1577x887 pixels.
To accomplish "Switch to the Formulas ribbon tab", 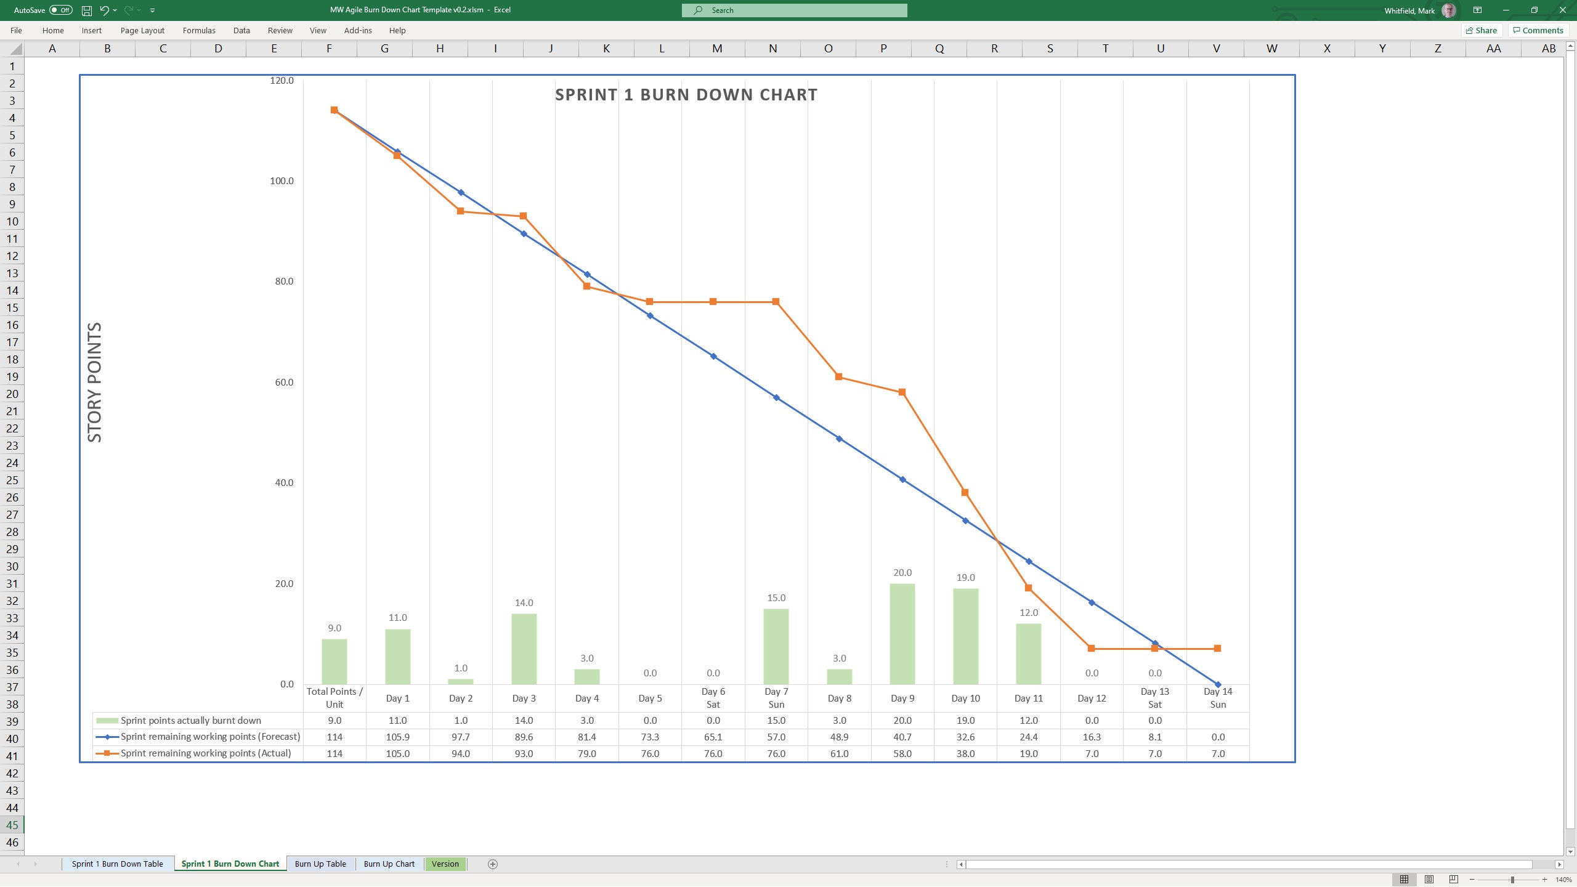I will [199, 30].
